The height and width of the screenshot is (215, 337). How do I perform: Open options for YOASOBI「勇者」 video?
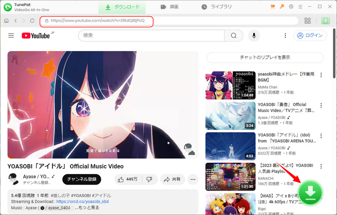(x=321, y=105)
